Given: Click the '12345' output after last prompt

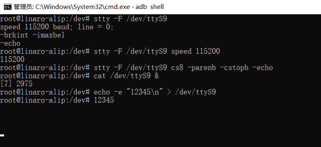Looking at the screenshot, I should (x=104, y=100).
